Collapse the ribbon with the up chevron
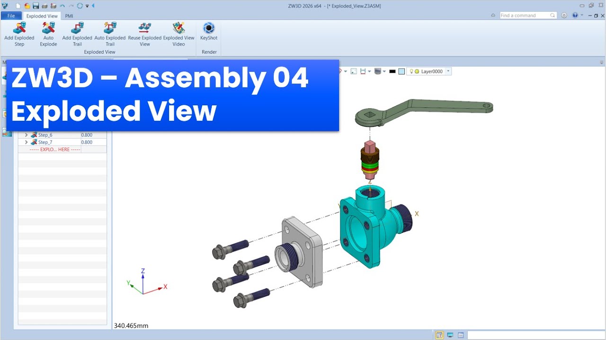Viewport: 606px width, 340px height. 493,15
